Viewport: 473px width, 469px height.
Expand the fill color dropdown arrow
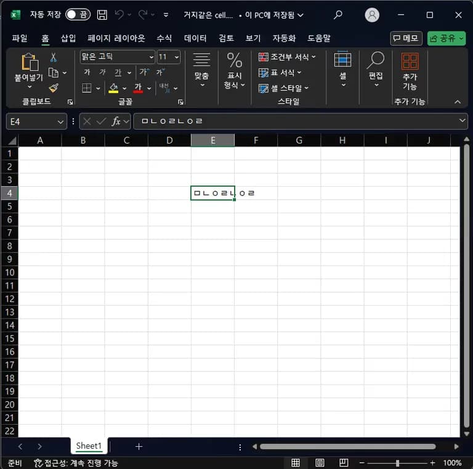pos(124,88)
